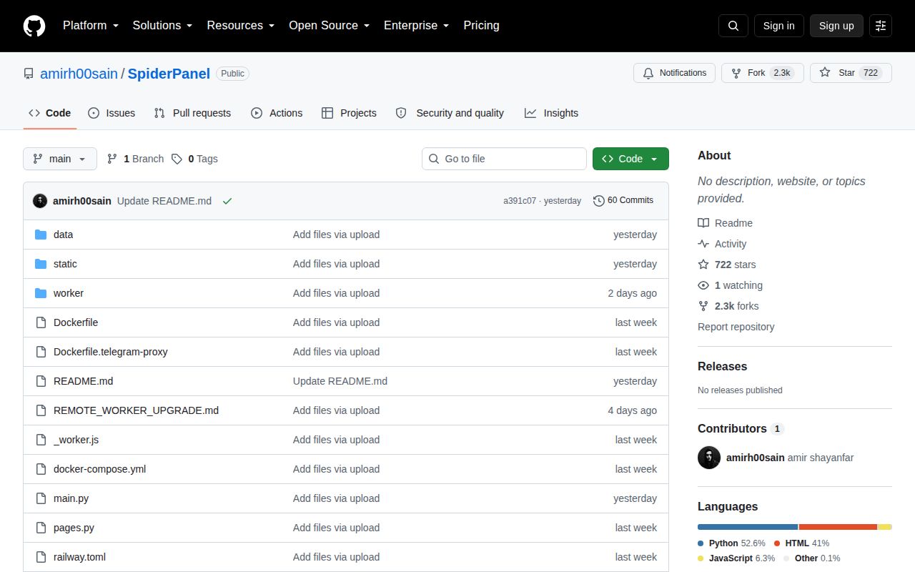Click the Dockerfile file icon
The height and width of the screenshot is (572, 915).
click(41, 322)
